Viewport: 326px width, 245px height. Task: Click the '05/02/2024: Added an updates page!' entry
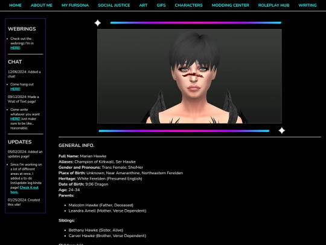tap(25, 154)
